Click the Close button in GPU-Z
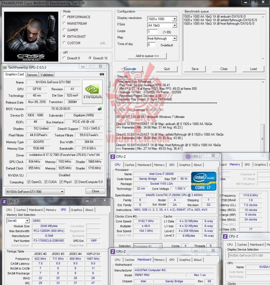This screenshot has width=270, height=285. 95,191
